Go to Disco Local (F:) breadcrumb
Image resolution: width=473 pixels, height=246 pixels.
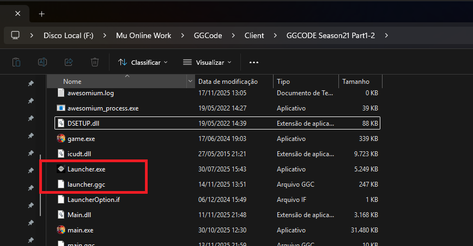(69, 35)
